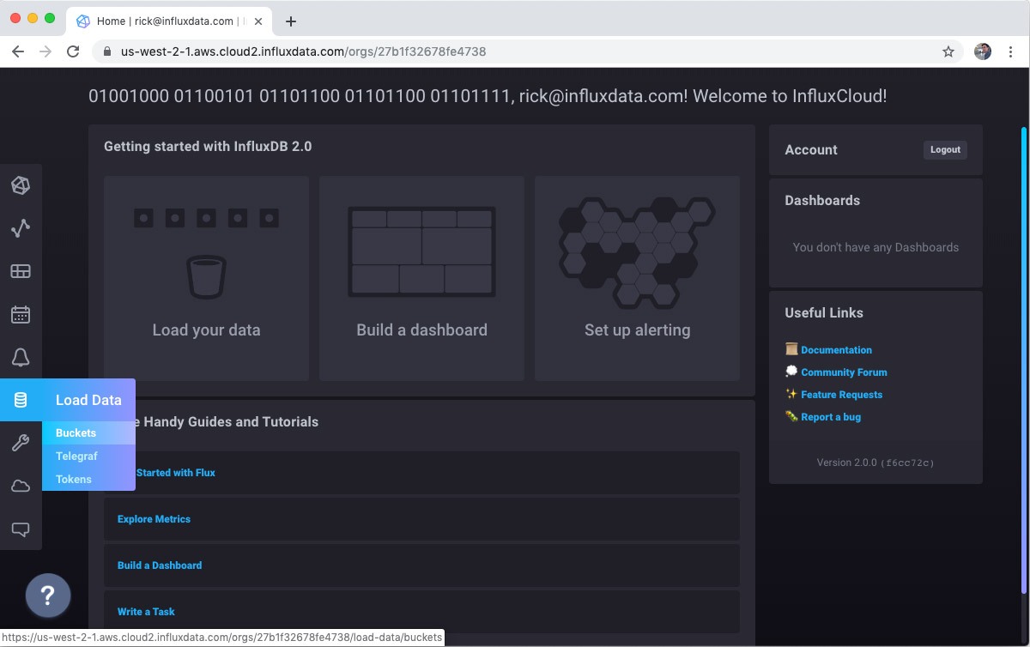This screenshot has width=1030, height=647.
Task: Click the browser address bar
Action: click(x=343, y=51)
